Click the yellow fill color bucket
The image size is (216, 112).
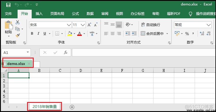(70, 34)
